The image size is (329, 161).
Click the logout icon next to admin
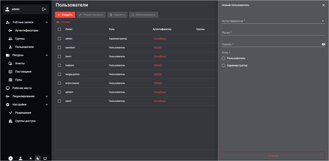tap(44, 9)
